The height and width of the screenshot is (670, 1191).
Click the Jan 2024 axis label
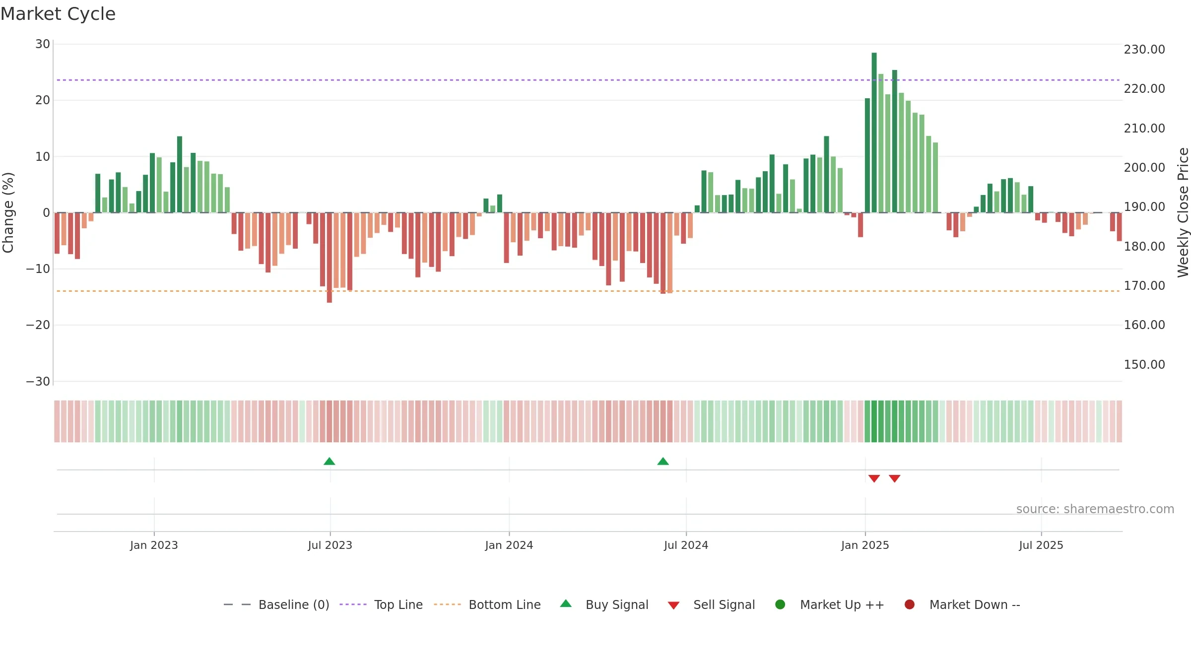509,545
